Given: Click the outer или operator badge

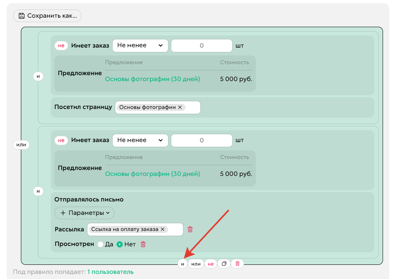Looking at the screenshot, I should [x=21, y=145].
